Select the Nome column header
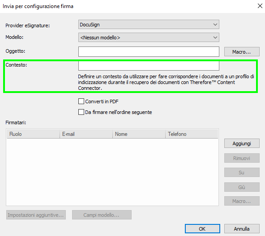Screen dimensions: 265x236 [139, 134]
